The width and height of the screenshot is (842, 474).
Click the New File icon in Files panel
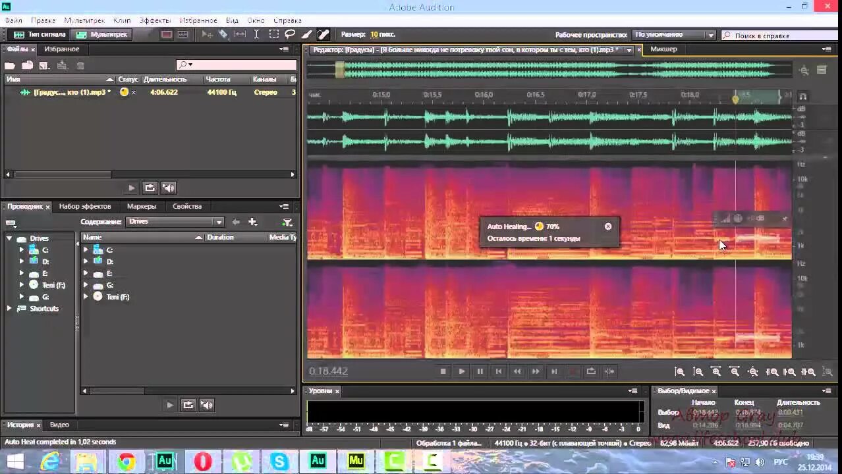click(x=44, y=65)
